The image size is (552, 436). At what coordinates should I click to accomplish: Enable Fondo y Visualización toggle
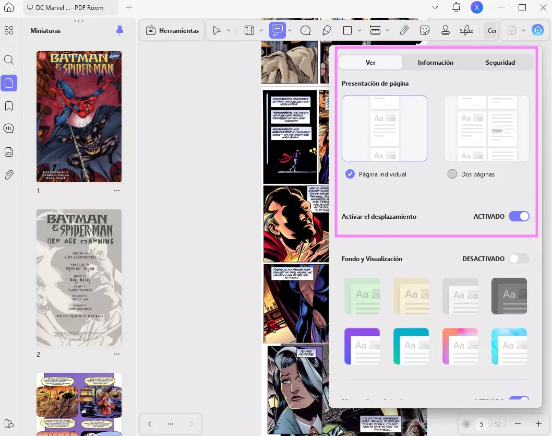(x=519, y=258)
